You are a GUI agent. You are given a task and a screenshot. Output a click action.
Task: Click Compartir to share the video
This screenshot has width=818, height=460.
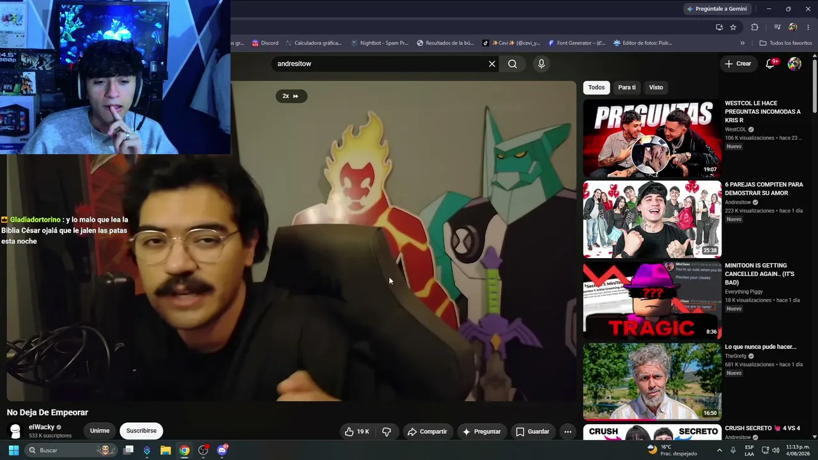[x=427, y=432]
